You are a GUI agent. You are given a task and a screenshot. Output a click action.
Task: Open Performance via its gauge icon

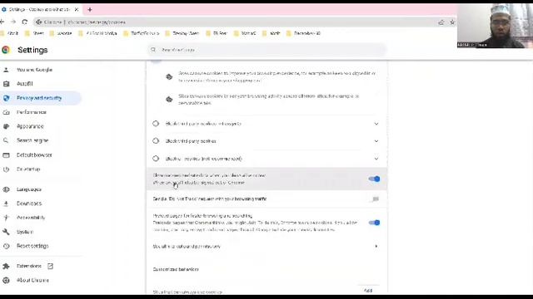6,112
